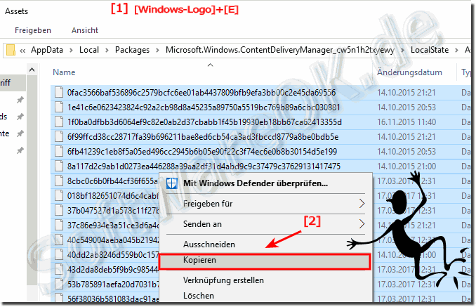Click file name 0fac3566baf536896c2579bcfc6ee01ab…
This screenshot has width=476, height=307.
click(201, 92)
